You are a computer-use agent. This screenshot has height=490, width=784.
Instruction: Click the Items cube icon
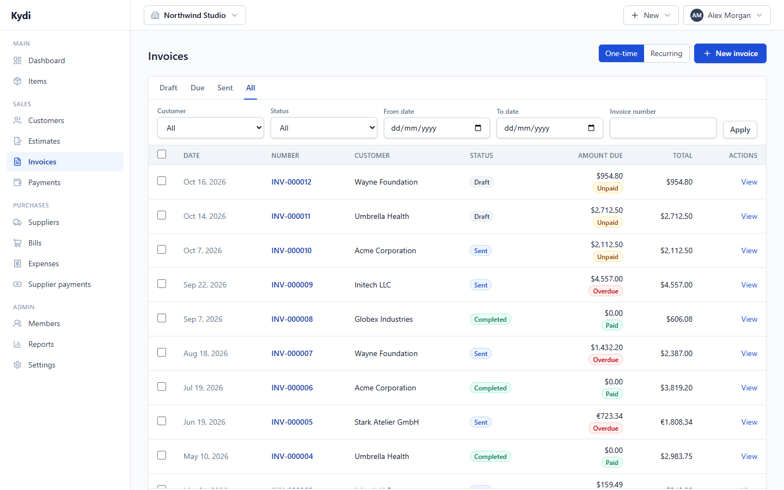[x=17, y=81]
